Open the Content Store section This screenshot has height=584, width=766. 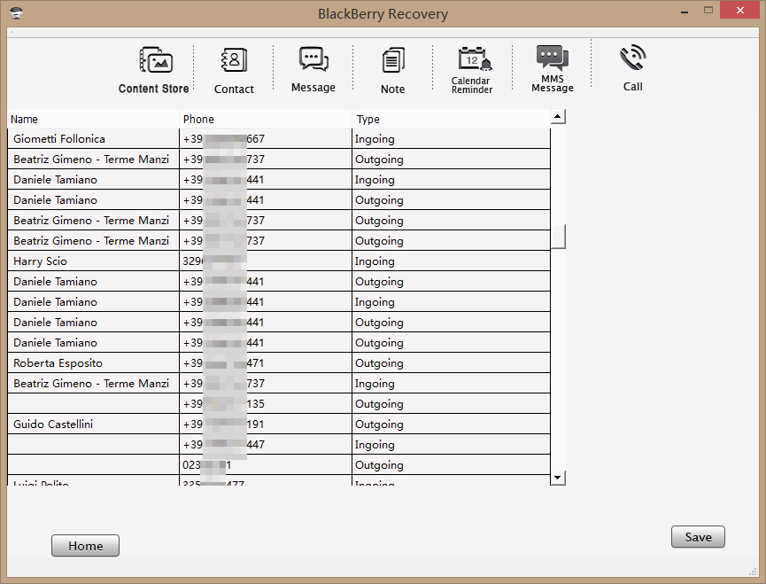coord(154,70)
